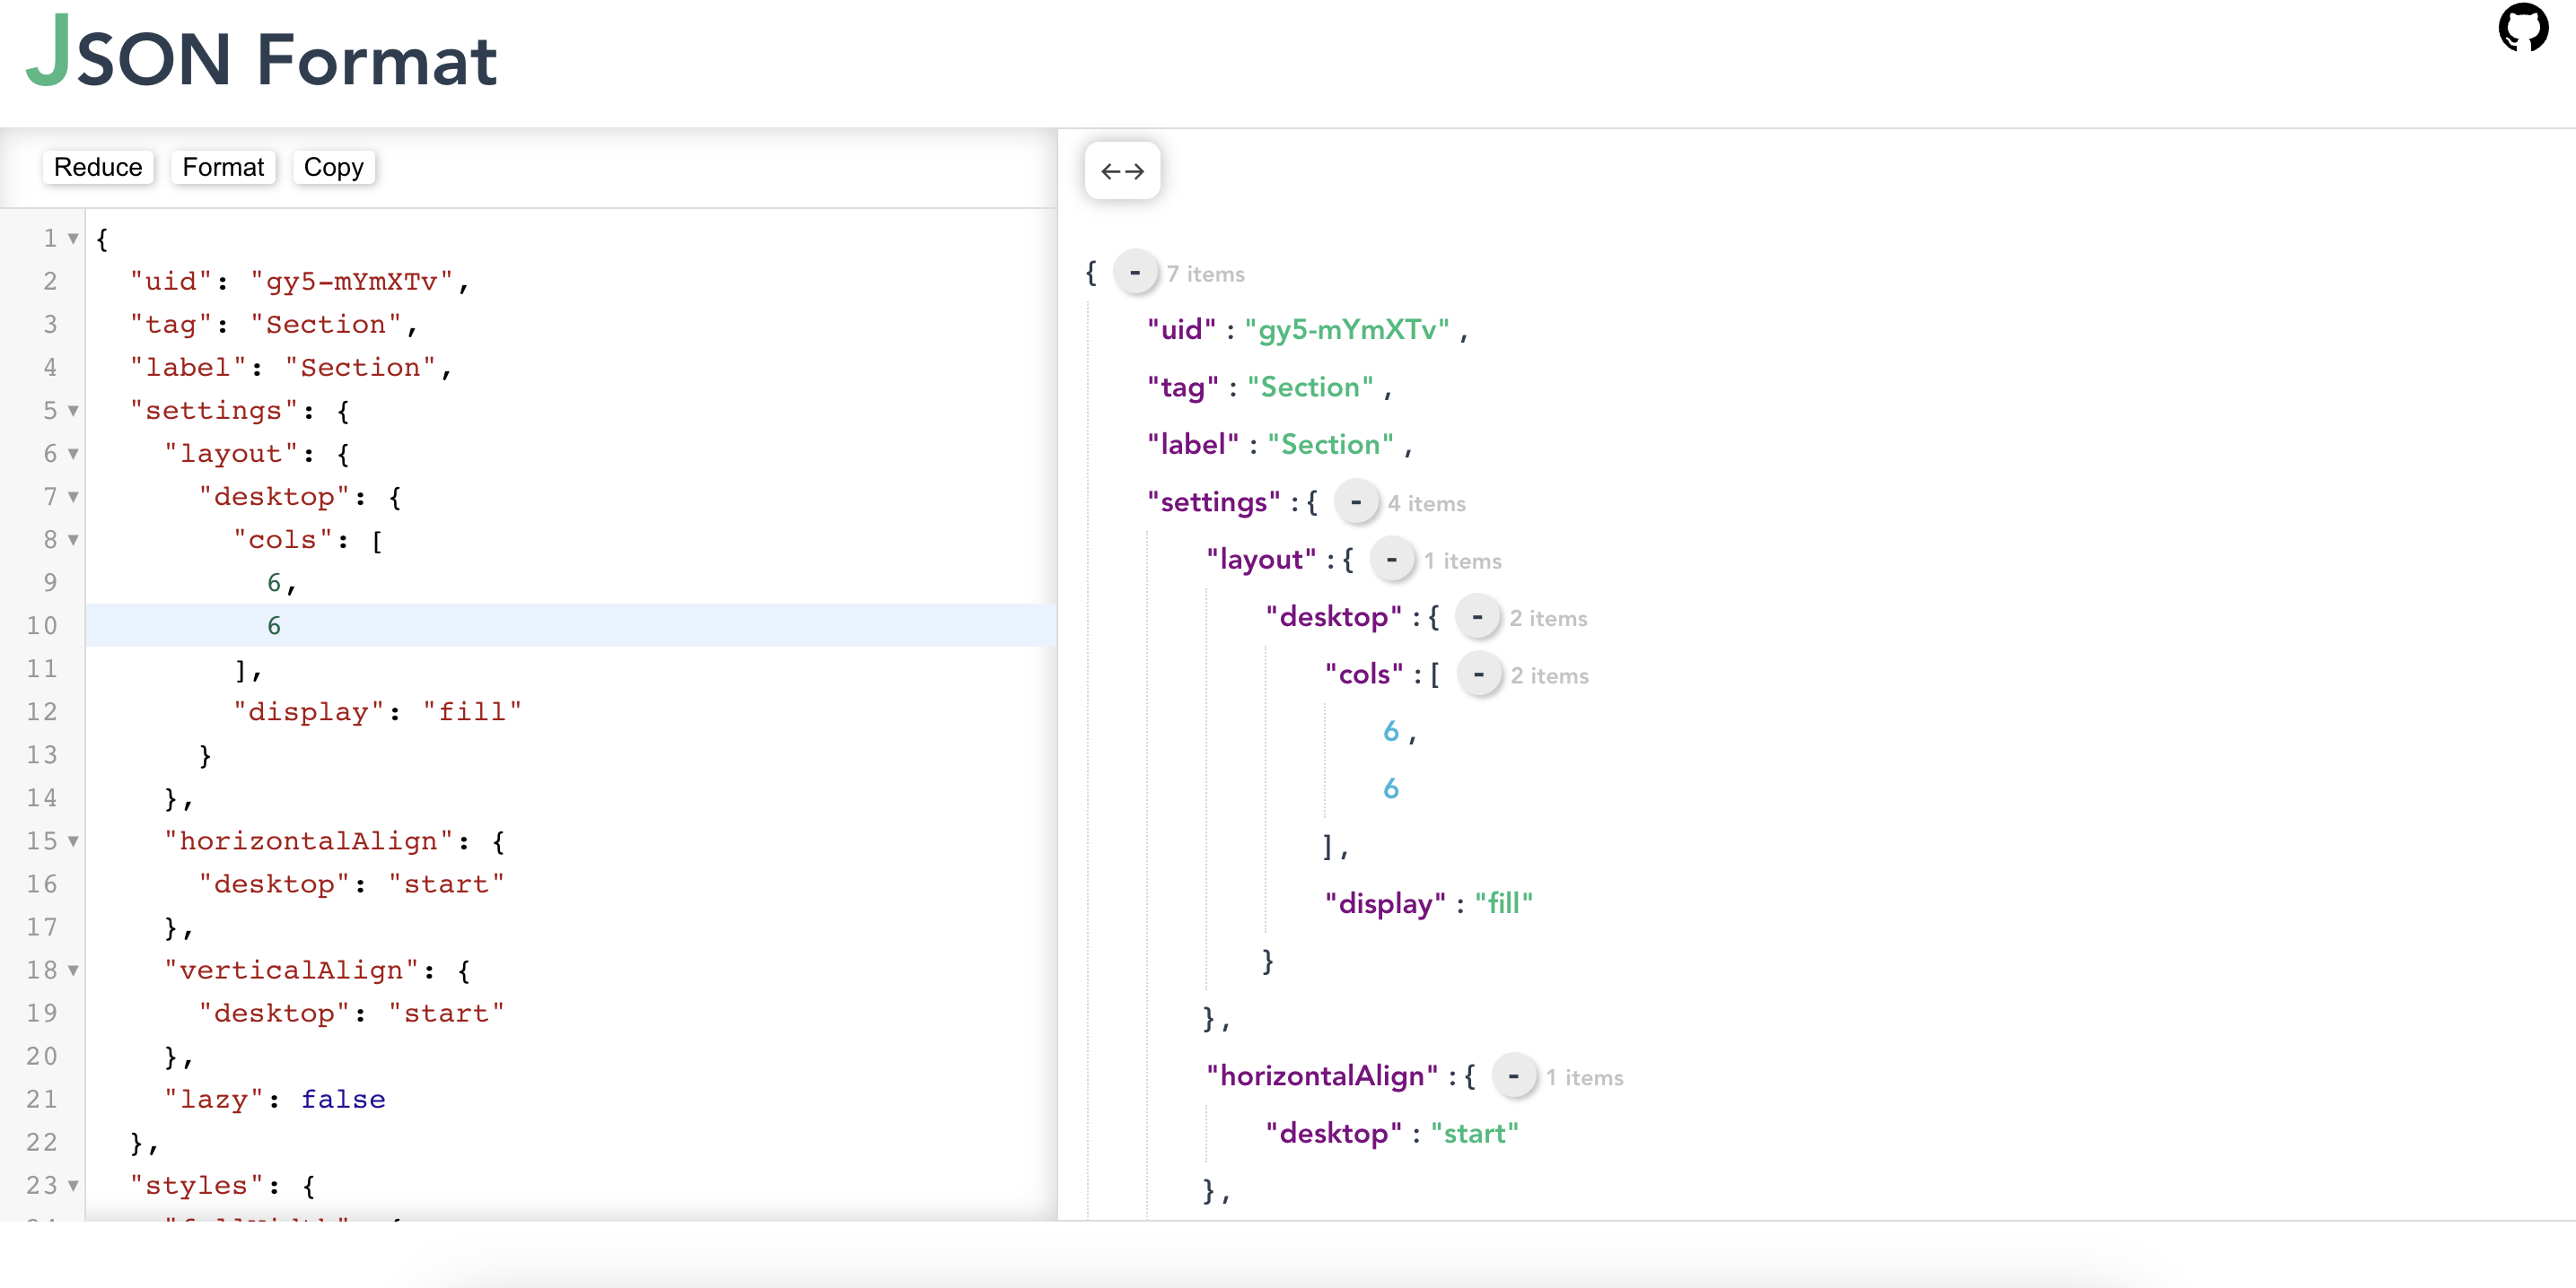Fold the cols array at line 8
Image resolution: width=2576 pixels, height=1288 pixels.
(73, 540)
